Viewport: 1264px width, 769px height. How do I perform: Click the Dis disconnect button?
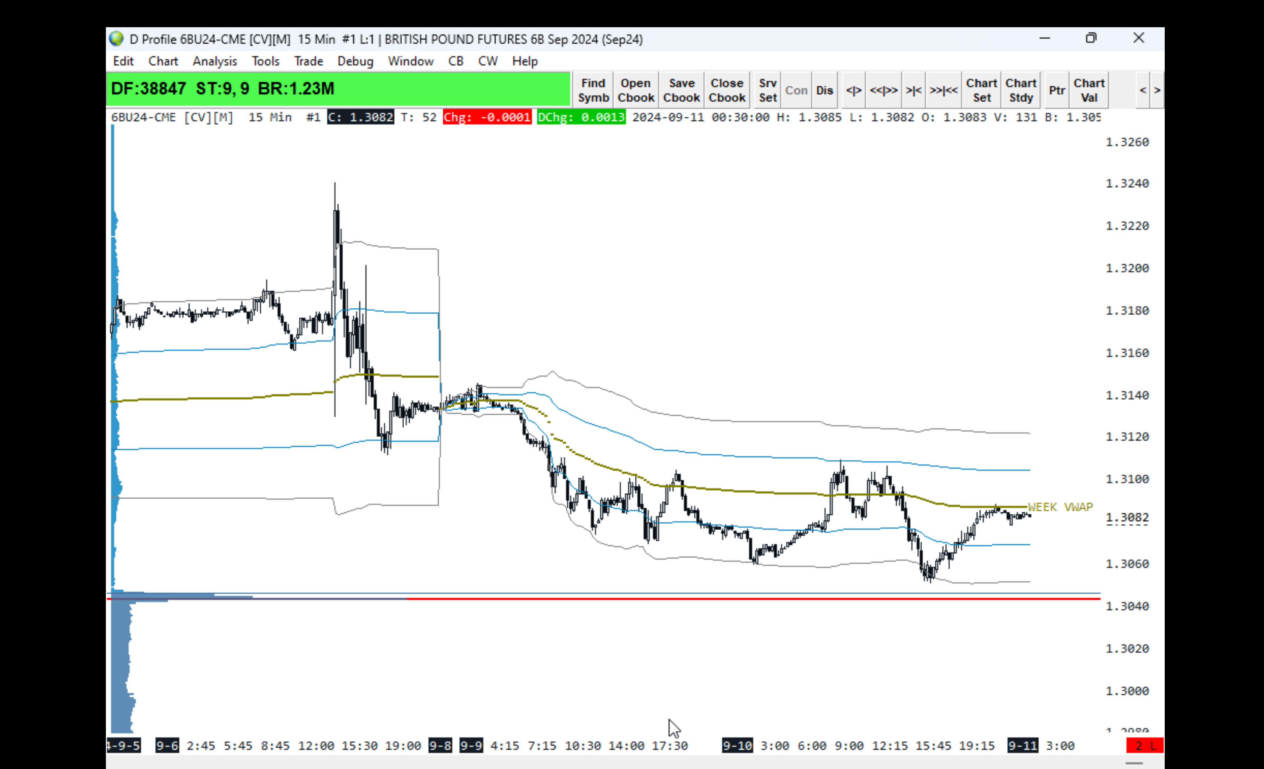(824, 90)
